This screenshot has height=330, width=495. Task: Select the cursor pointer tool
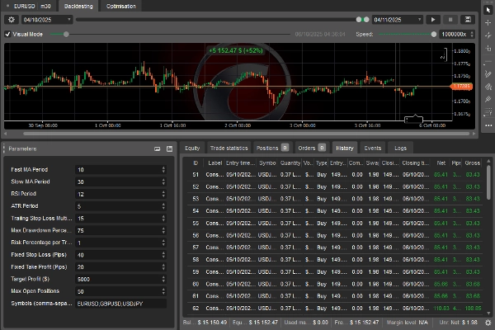coord(487,9)
